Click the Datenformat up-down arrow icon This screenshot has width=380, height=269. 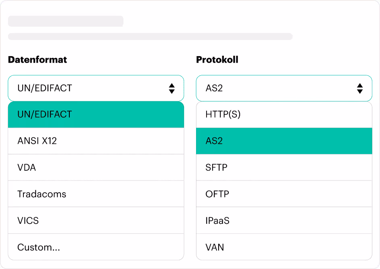172,88
